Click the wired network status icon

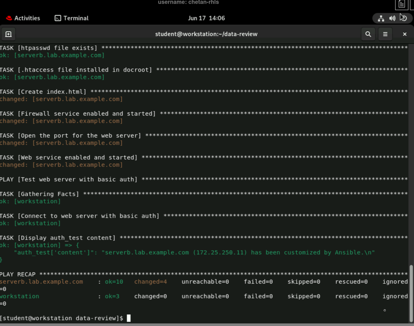click(381, 18)
